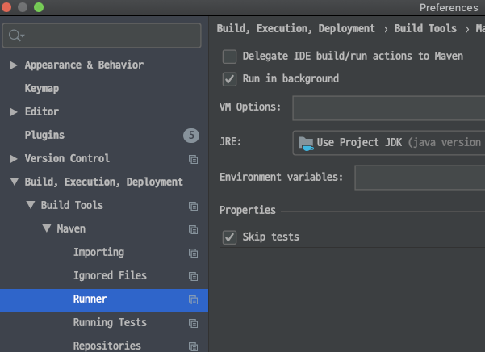
Task: Collapse the Build, Execution, Deployment node
Action: pos(15,182)
